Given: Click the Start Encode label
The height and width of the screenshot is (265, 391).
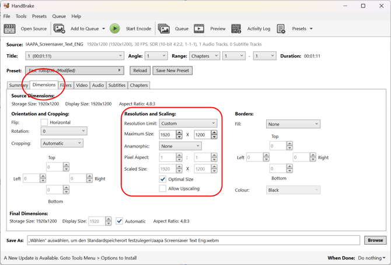Looking at the screenshot, I should 138,29.
